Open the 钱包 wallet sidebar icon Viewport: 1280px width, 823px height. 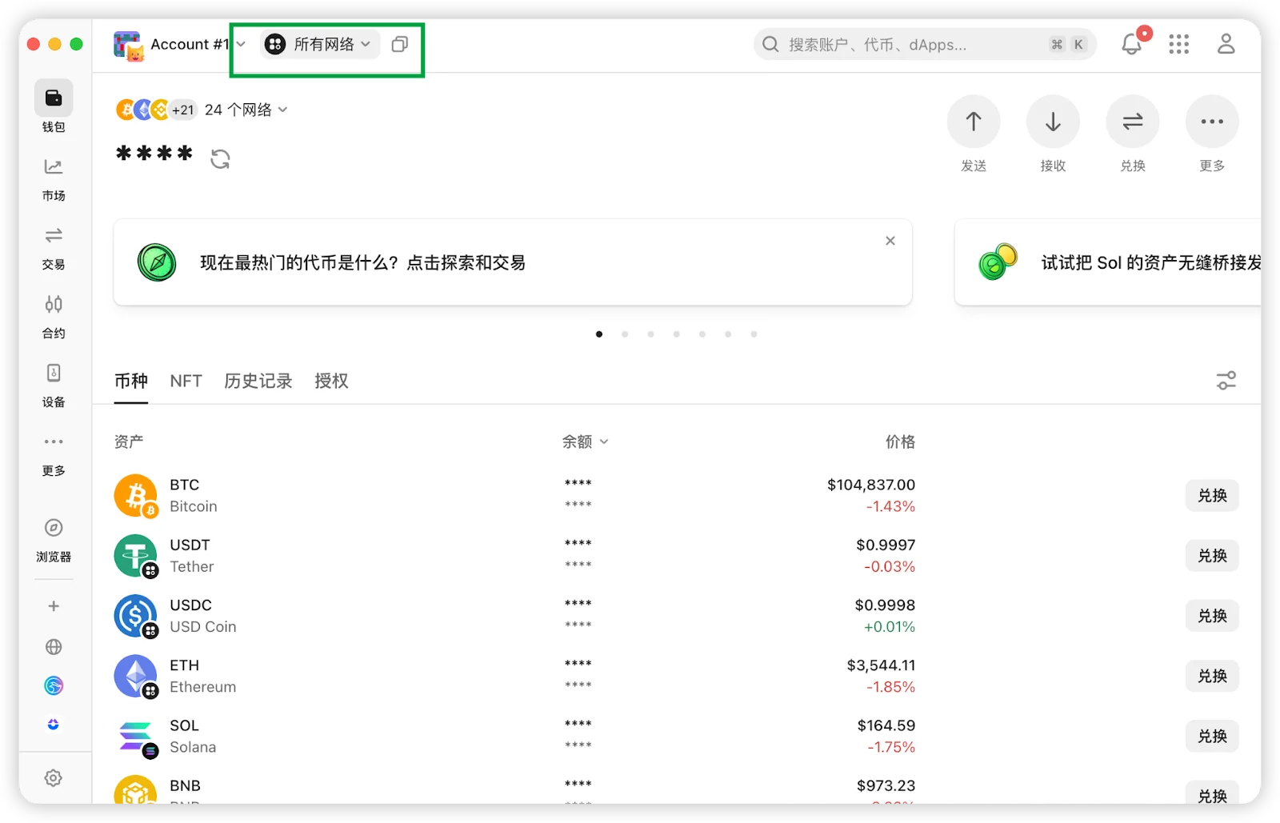(x=54, y=98)
